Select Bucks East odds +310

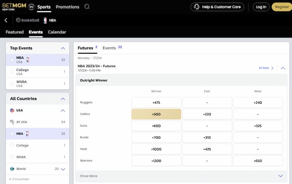click(x=207, y=137)
